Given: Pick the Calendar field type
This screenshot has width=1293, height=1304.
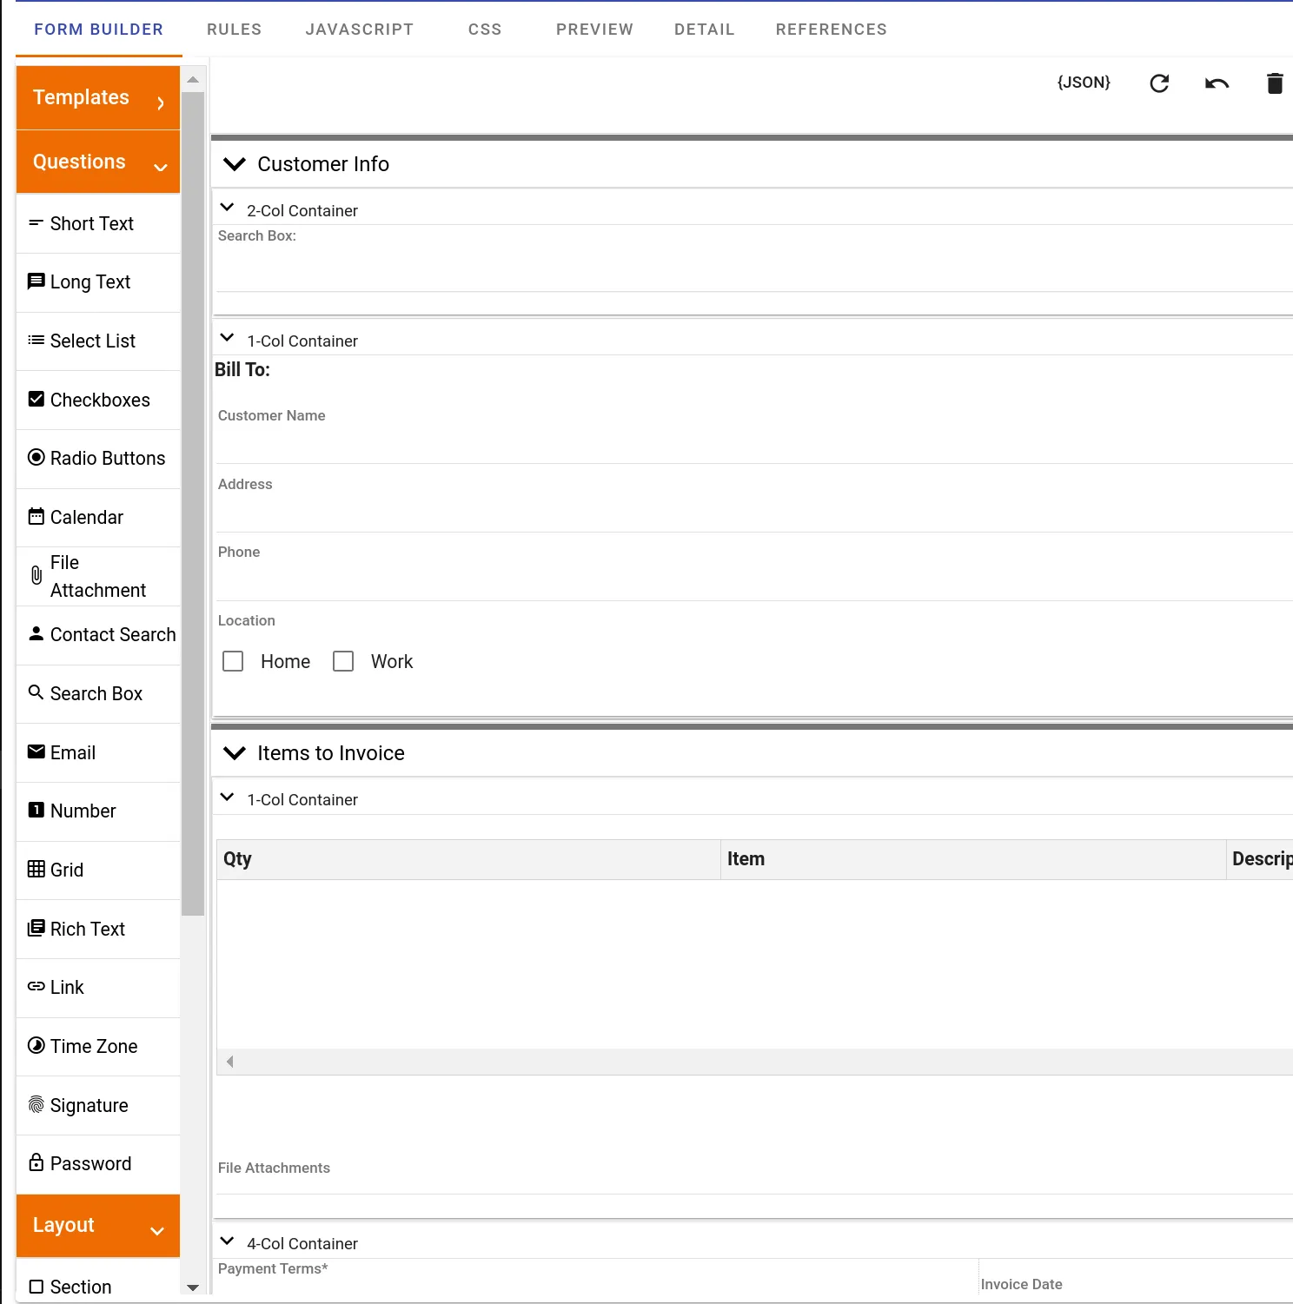Looking at the screenshot, I should (86, 517).
